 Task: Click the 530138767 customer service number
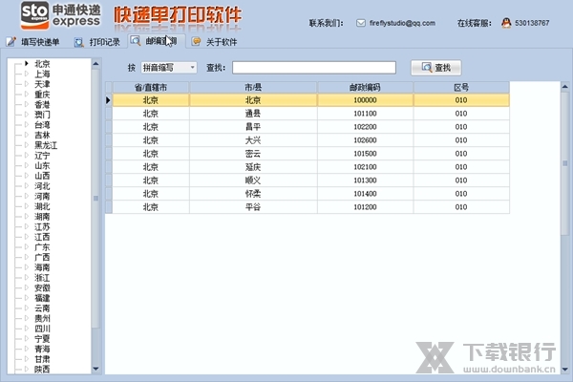click(532, 23)
